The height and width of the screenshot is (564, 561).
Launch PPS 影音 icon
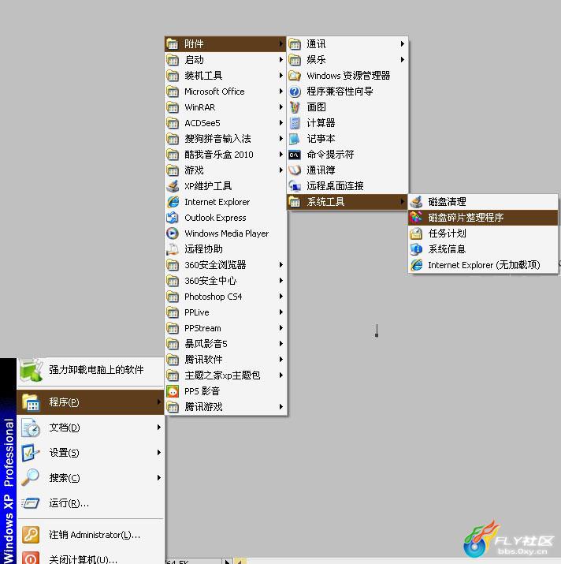[x=173, y=391]
